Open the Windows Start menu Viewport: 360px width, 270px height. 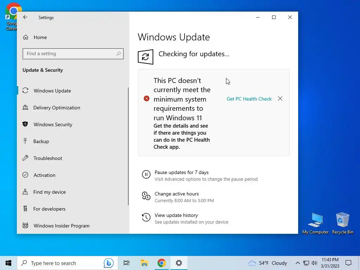point(8,263)
